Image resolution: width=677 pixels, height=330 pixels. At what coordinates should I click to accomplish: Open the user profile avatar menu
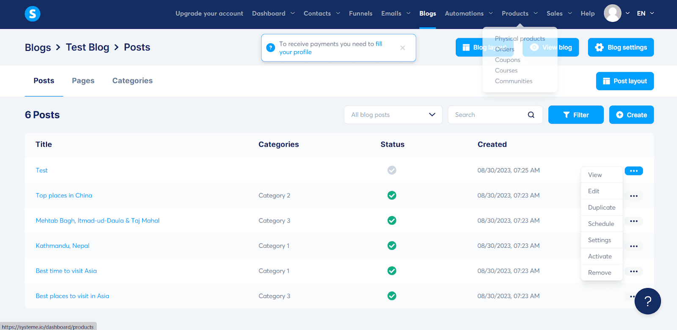[x=612, y=14]
